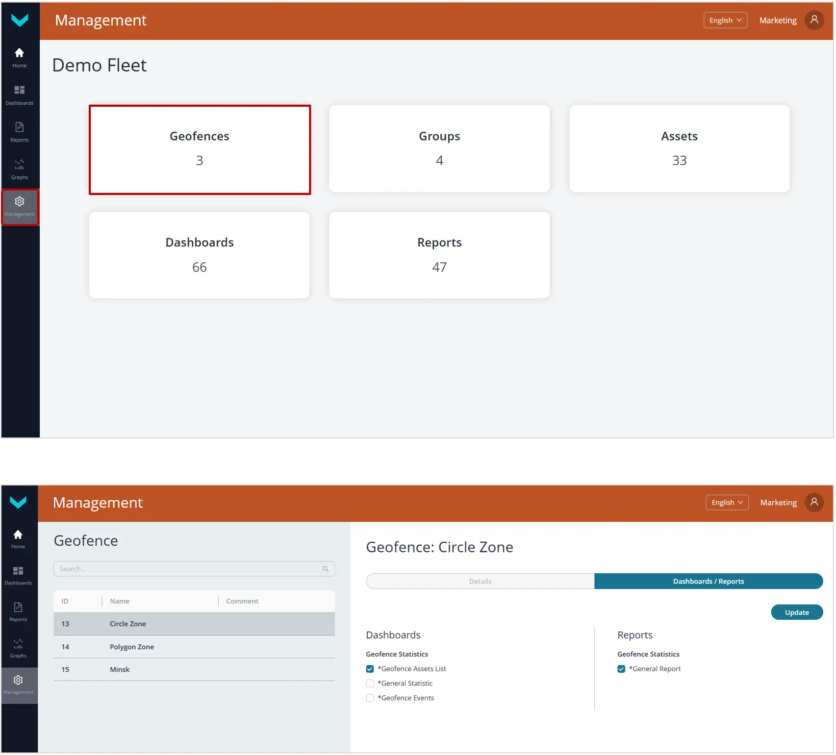Tick the *Geofence Events checkbox
The image size is (836, 755).
(370, 698)
